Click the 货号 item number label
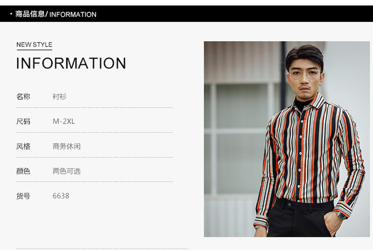The height and width of the screenshot is (250, 373). click(24, 196)
